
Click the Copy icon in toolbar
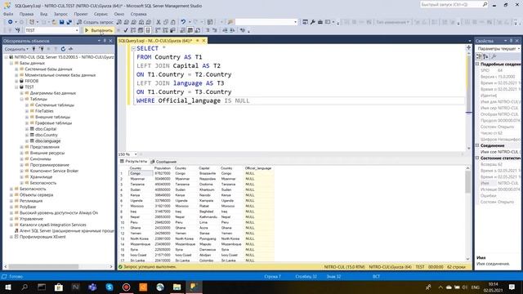click(166, 22)
